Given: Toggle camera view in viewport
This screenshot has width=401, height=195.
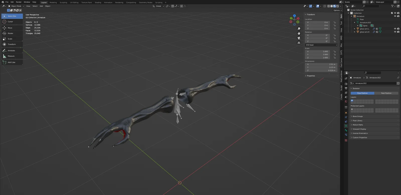Looking at the screenshot, I should pyautogui.click(x=299, y=38).
